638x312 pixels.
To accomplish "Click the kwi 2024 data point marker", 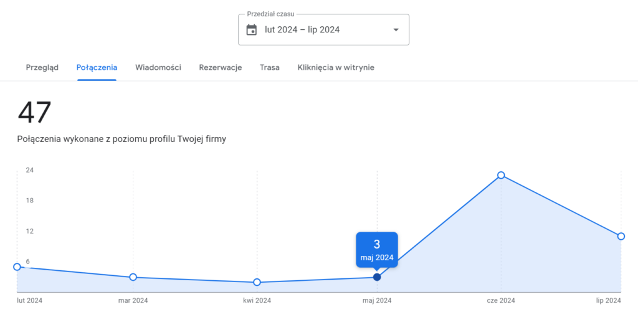I will click(x=257, y=282).
